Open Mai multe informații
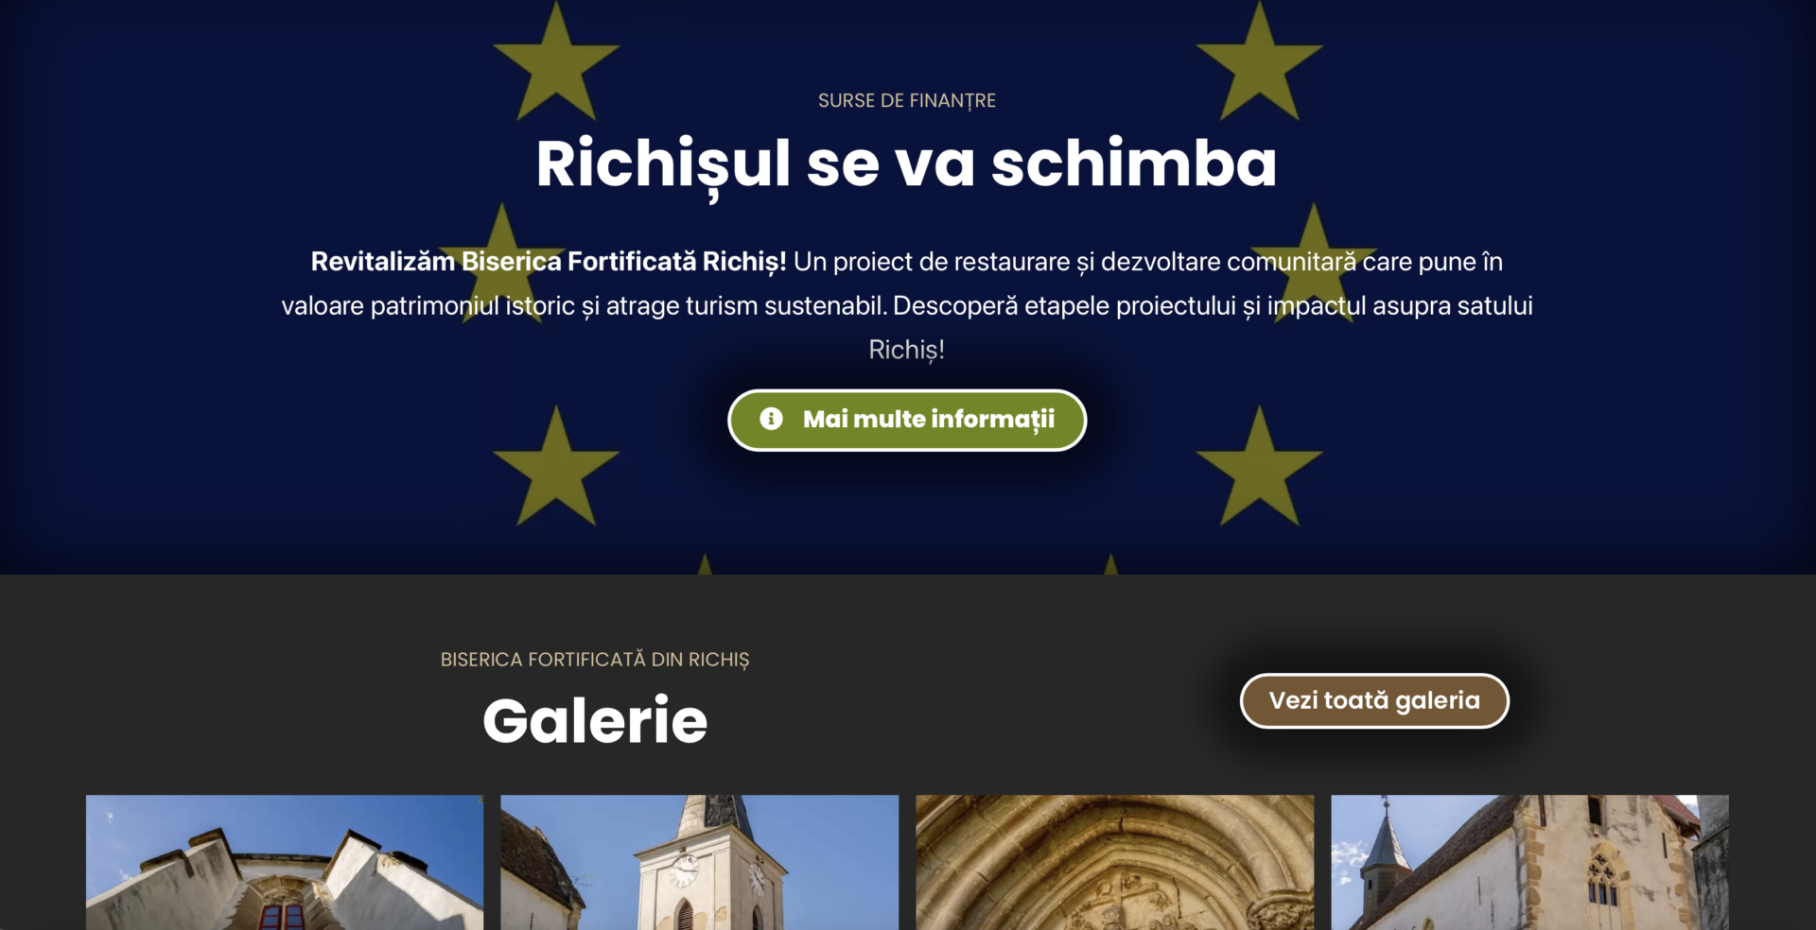This screenshot has width=1816, height=930. click(x=907, y=420)
